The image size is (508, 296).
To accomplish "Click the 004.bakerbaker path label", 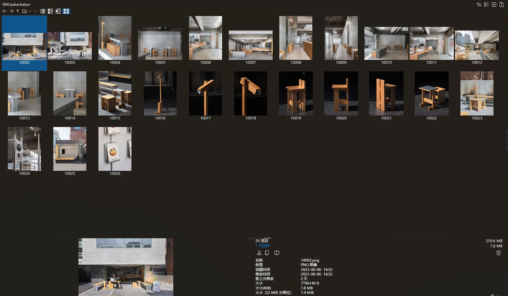I will (x=15, y=4).
